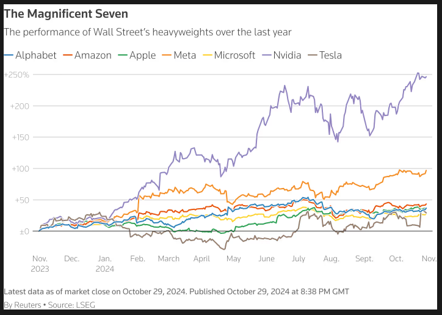Click the +100 y-axis label
Viewport: 442px width, 315px height.
click(x=20, y=168)
